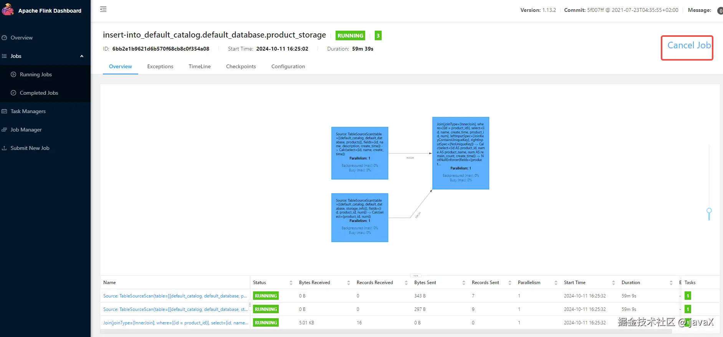The height and width of the screenshot is (337, 723).
Task: Sort table by Start Time arrows
Action: tap(614, 283)
